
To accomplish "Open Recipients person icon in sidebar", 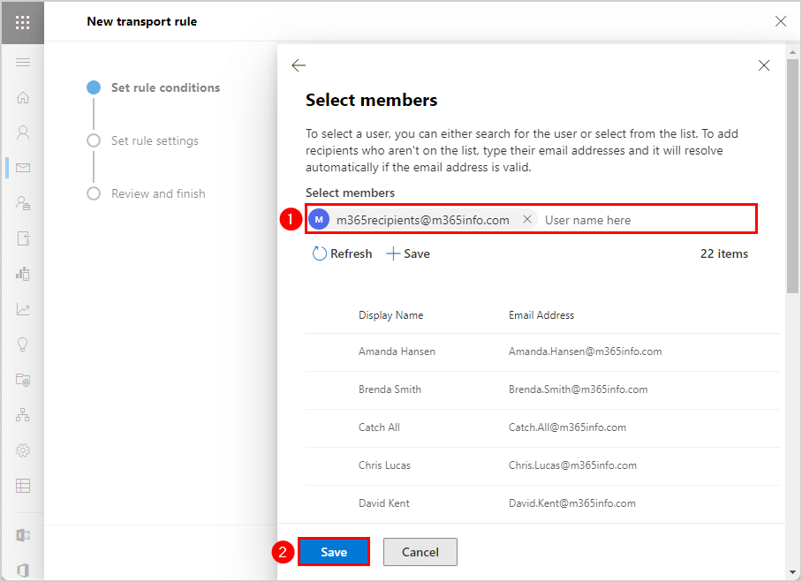I will [22, 132].
